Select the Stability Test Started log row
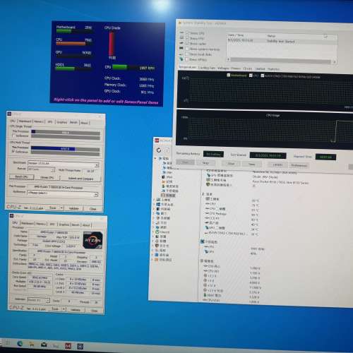This screenshot has height=353, width=353. (x=282, y=41)
